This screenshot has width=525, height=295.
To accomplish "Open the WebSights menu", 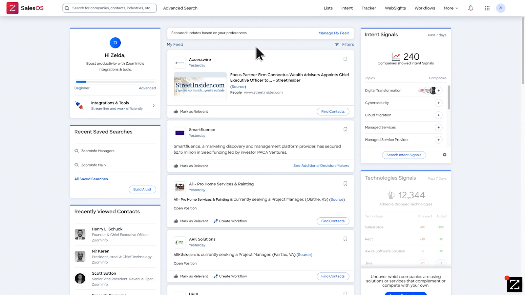I will click(395, 8).
